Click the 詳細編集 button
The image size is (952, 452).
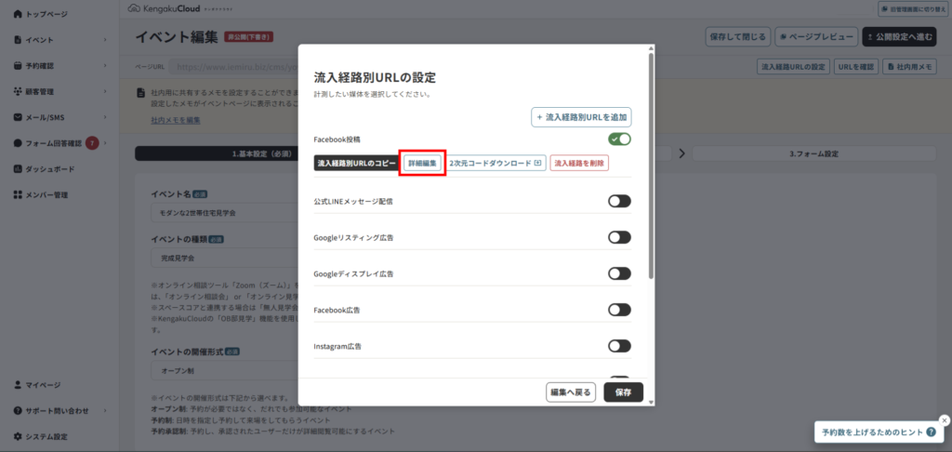click(422, 163)
